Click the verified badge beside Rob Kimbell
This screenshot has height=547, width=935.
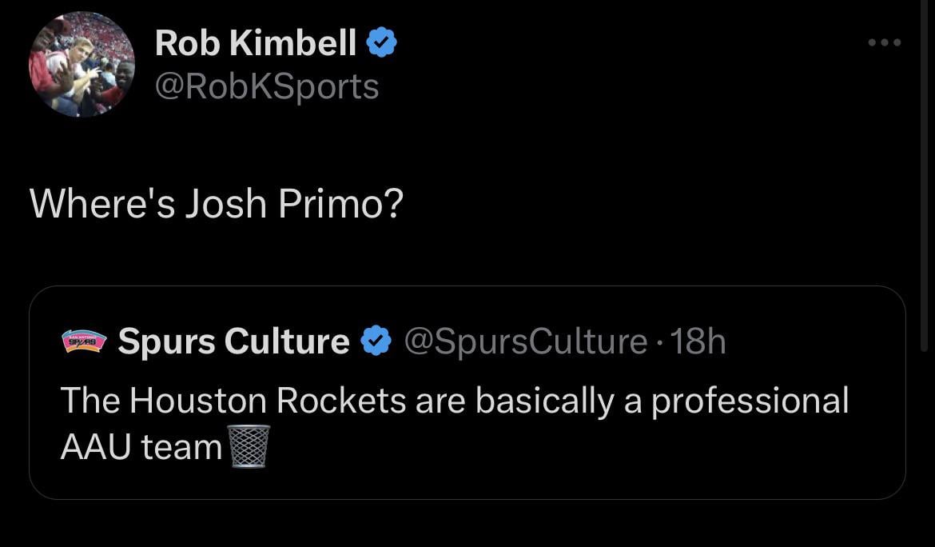pyautogui.click(x=381, y=42)
